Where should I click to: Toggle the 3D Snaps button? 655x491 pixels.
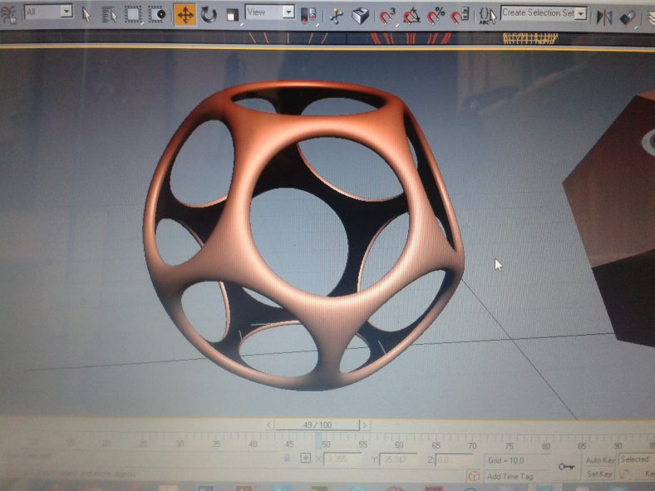(387, 16)
